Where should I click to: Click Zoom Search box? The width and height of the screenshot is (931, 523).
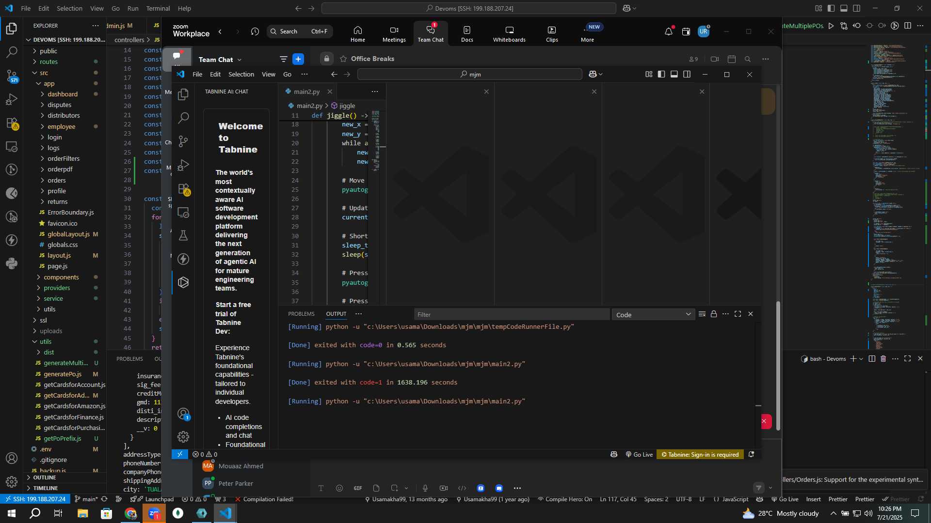click(300, 31)
